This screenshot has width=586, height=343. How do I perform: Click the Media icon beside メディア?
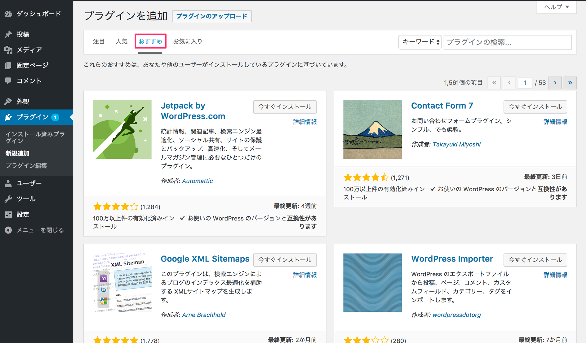8,50
